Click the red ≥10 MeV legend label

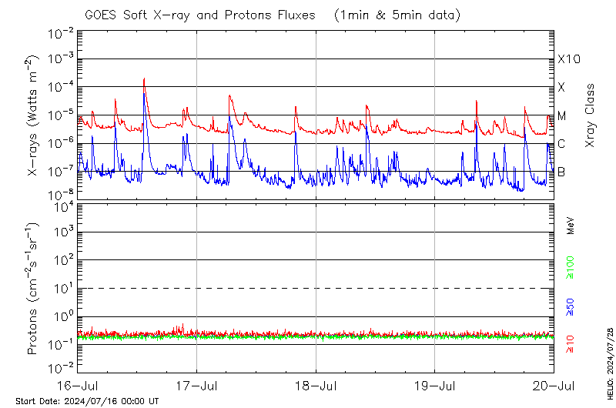[571, 344]
